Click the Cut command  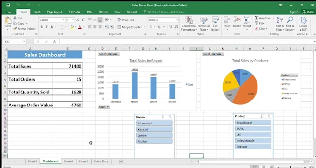click(x=18, y=18)
